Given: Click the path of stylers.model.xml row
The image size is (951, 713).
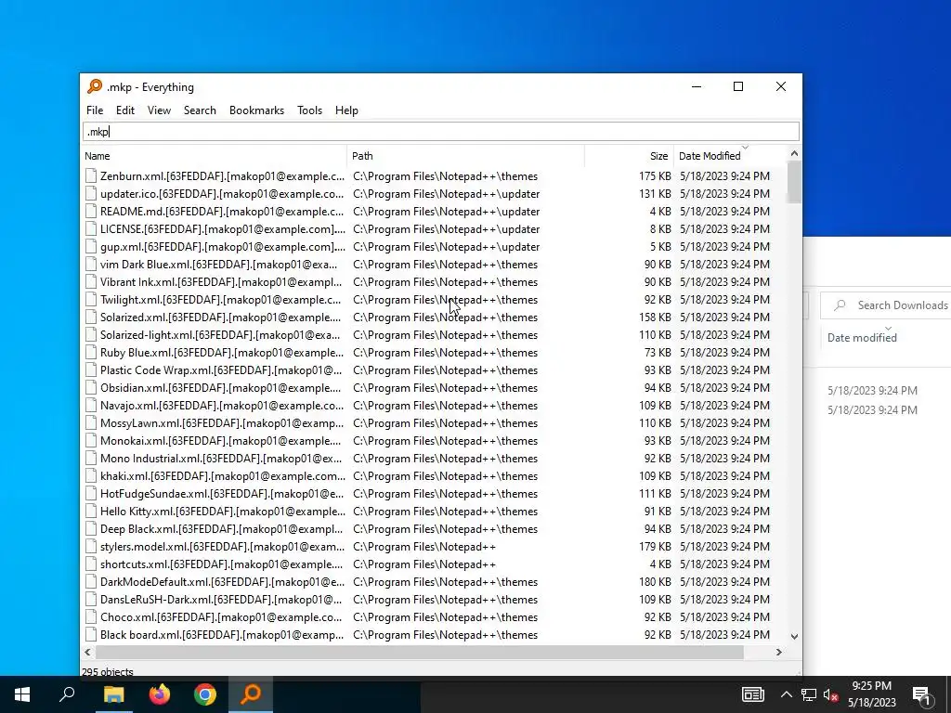Looking at the screenshot, I should coord(424,546).
